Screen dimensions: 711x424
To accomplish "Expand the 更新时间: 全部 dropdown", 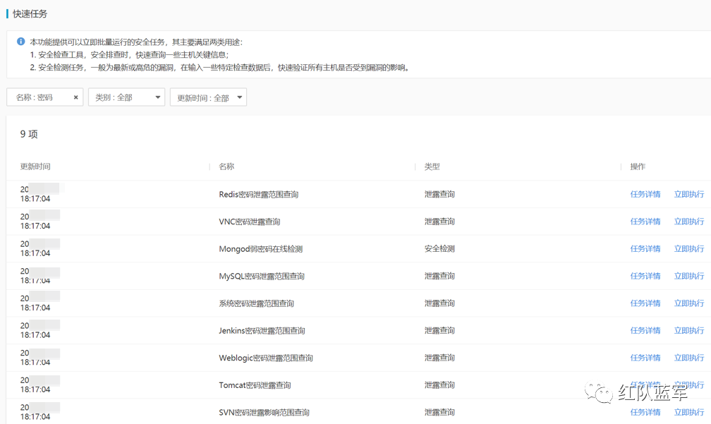I will point(208,97).
